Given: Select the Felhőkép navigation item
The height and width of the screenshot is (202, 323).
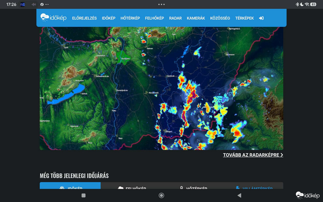Looking at the screenshot, I should click(x=154, y=18).
